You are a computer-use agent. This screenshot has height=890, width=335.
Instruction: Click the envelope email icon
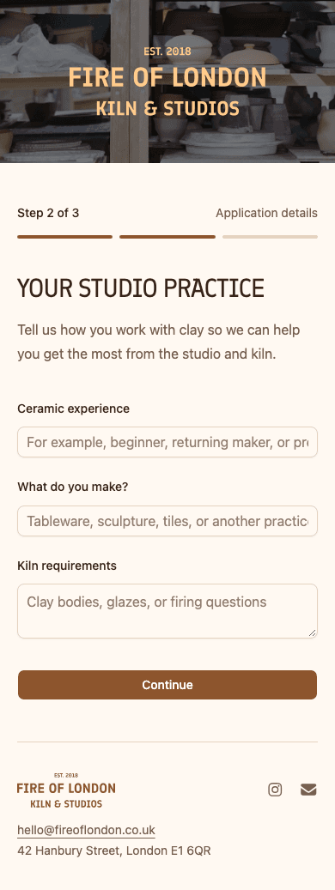click(x=308, y=790)
